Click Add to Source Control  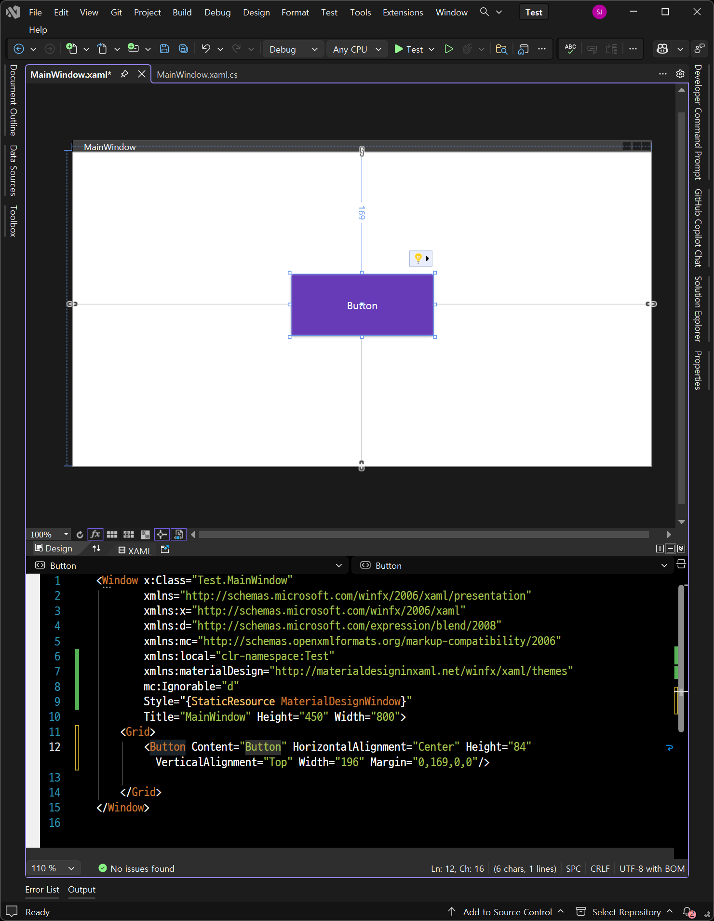pos(506,912)
